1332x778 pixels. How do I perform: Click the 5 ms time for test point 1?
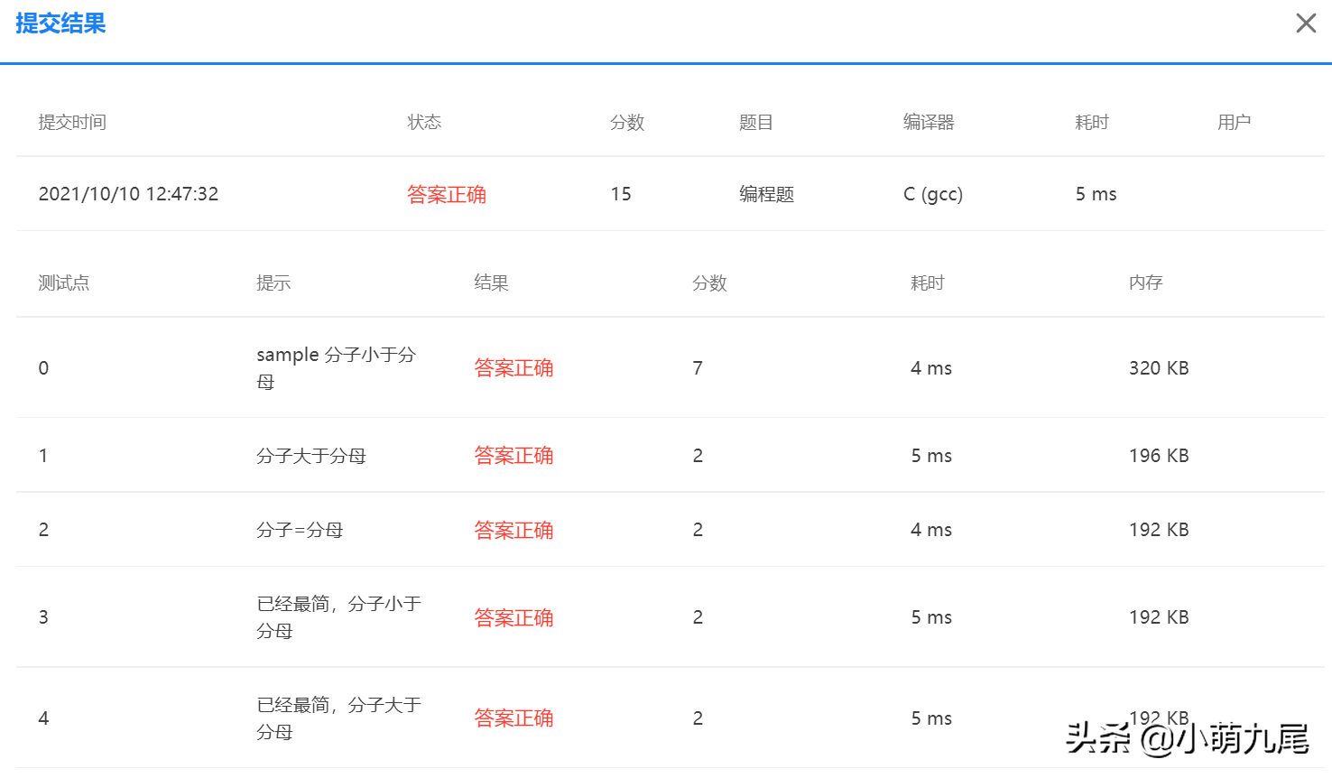[931, 456]
